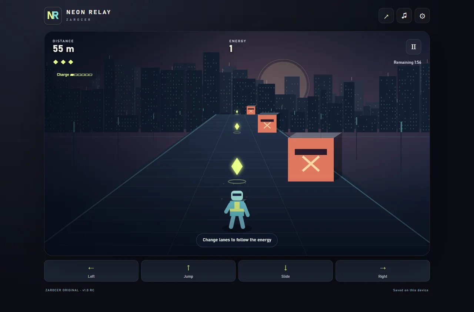The image size is (474, 312).
Task: Click the 'ENERGY' label
Action: pyautogui.click(x=238, y=41)
